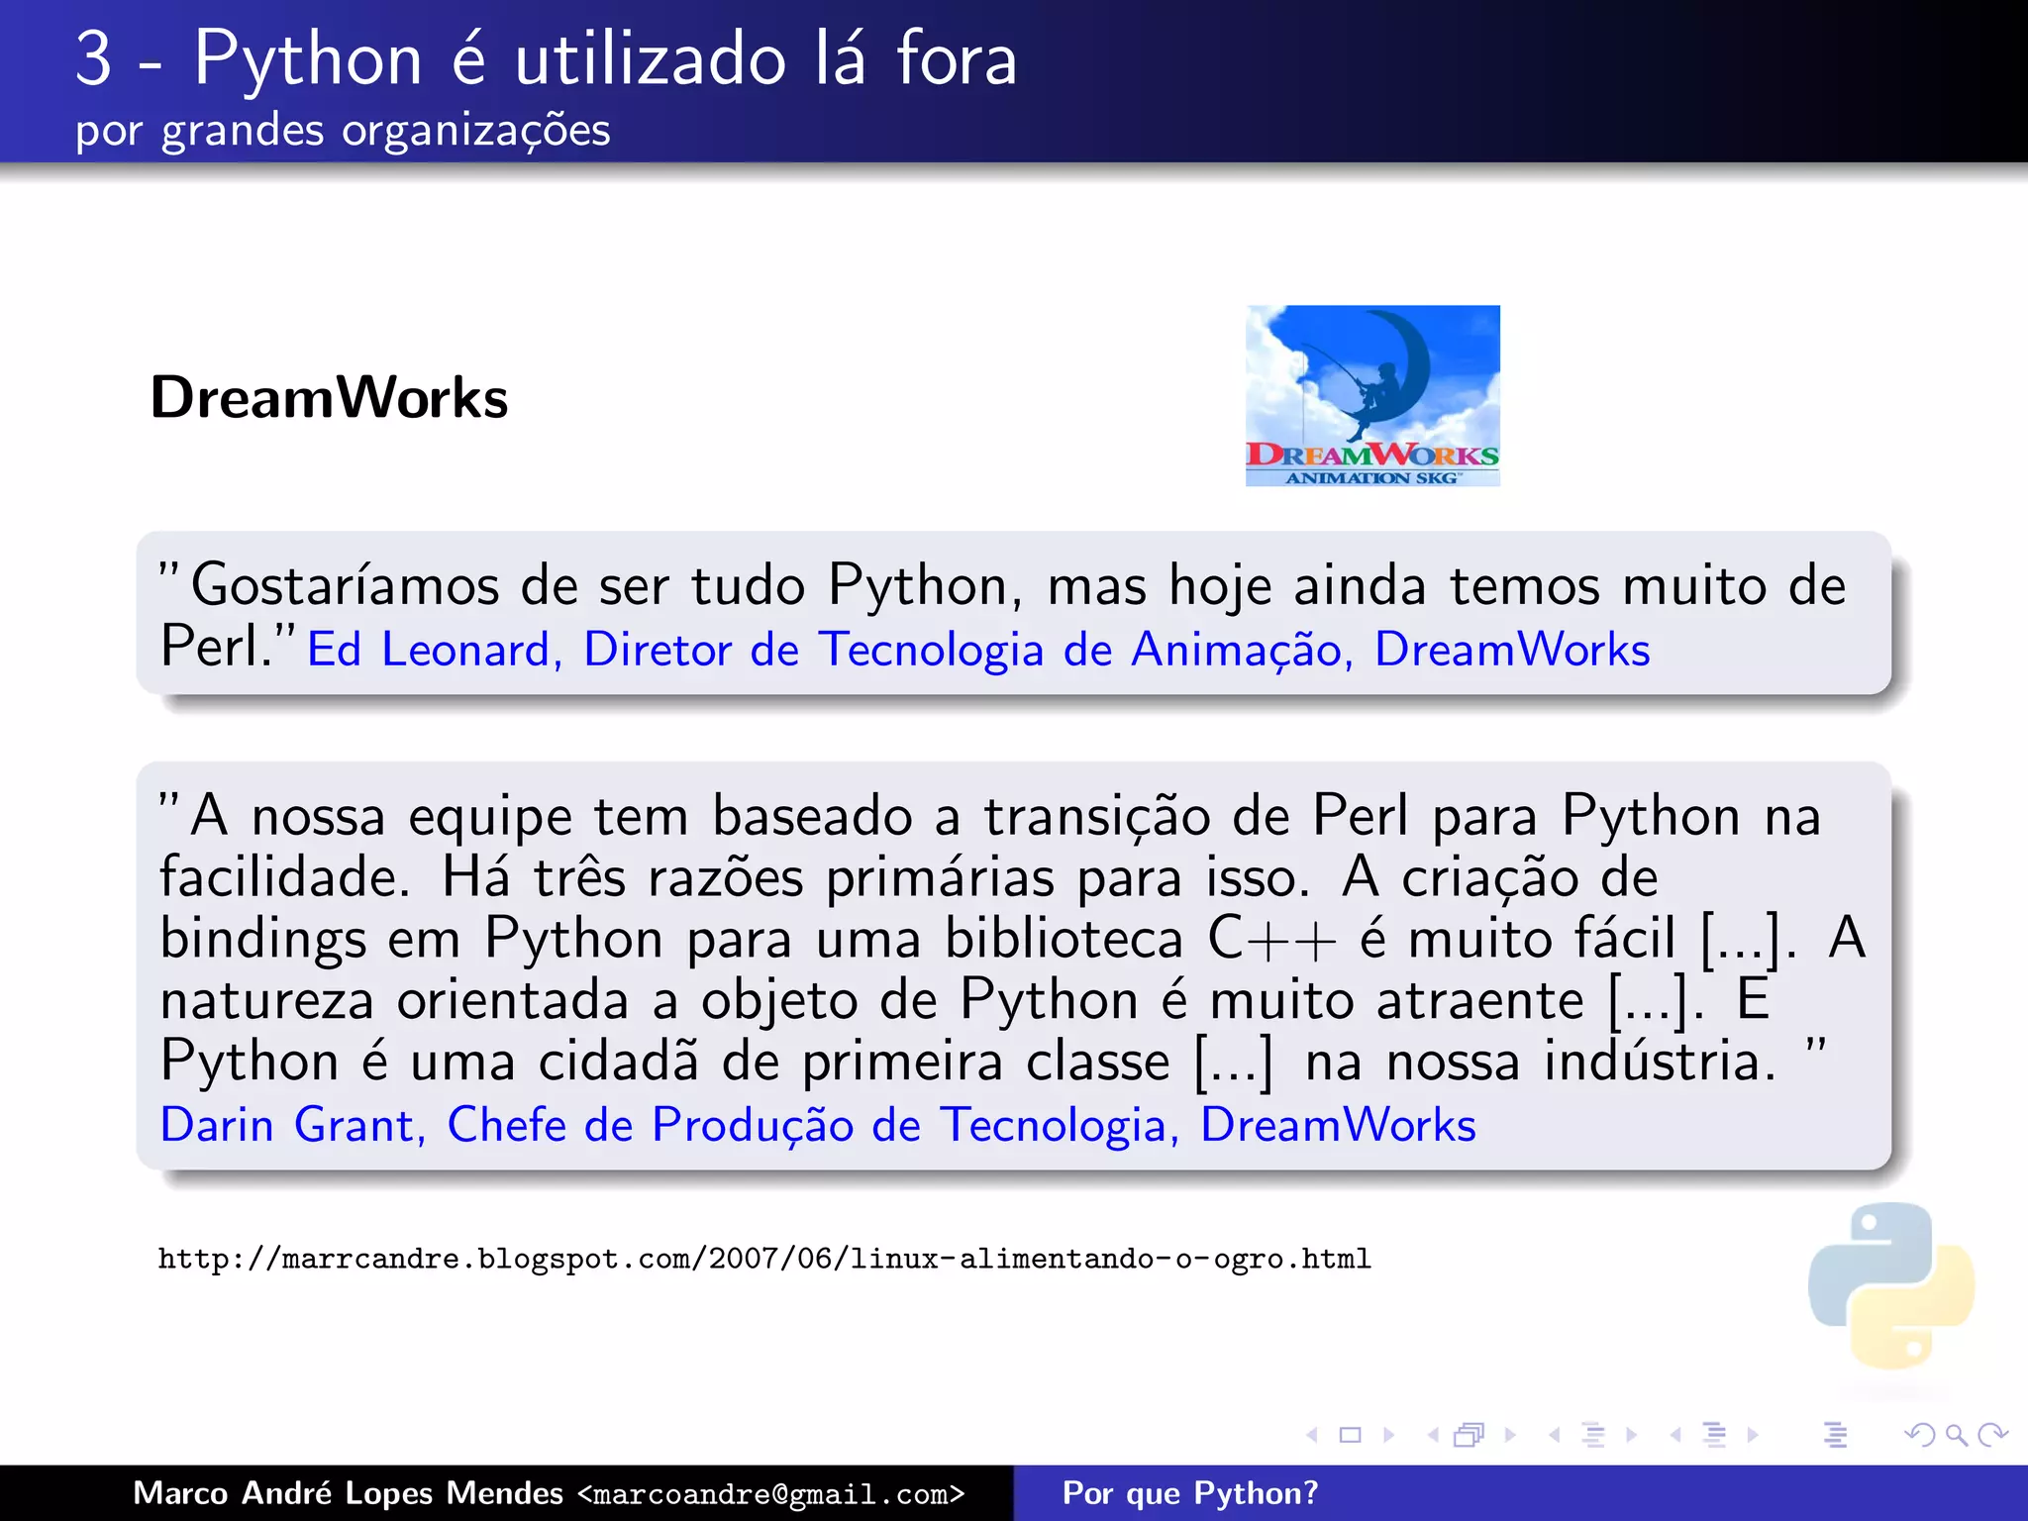Go to previous slide arrow
2028x1521 pixels.
pyautogui.click(x=1313, y=1435)
